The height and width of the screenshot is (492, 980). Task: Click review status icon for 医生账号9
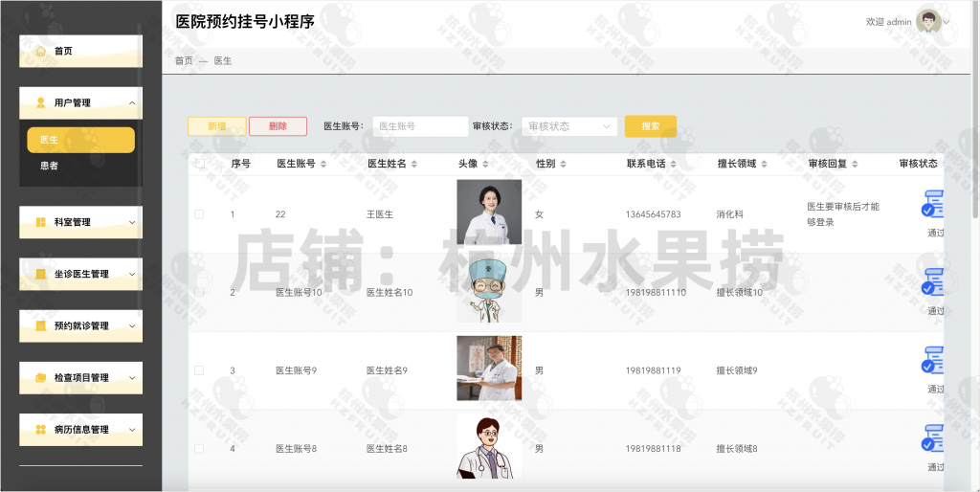tap(932, 360)
